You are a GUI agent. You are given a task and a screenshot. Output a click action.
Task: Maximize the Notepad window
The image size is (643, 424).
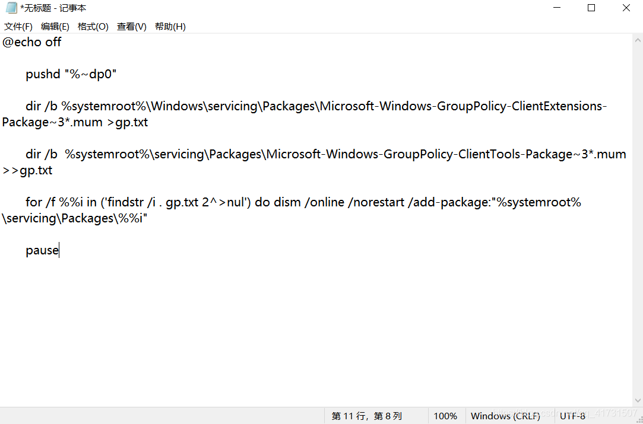pos(591,8)
